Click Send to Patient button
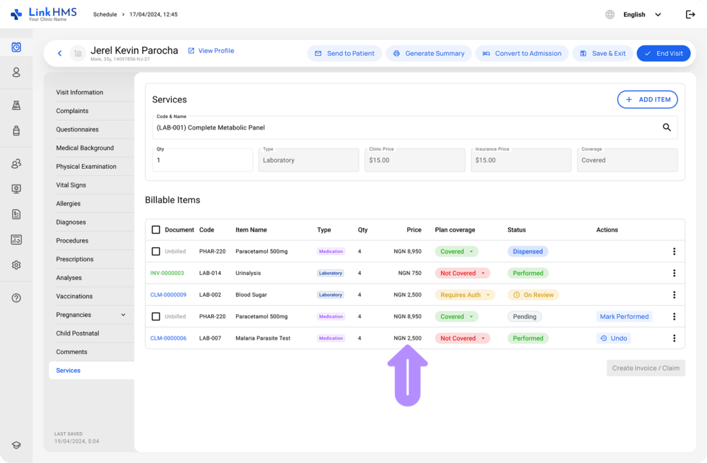Screen dimensions: 707x463 345,53
